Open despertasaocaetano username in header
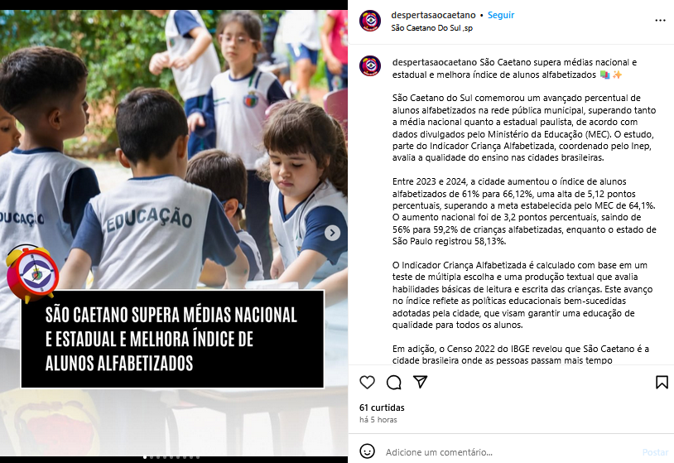 pyautogui.click(x=433, y=15)
